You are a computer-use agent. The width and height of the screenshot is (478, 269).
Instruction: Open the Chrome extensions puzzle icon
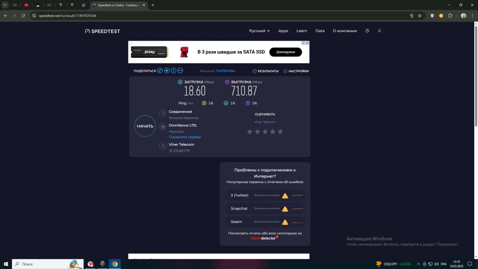450,16
